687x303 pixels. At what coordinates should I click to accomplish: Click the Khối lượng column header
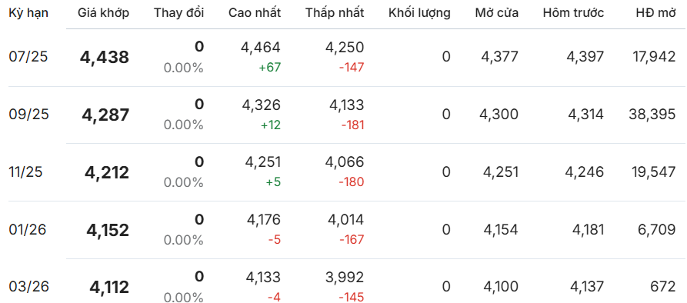pyautogui.click(x=419, y=13)
